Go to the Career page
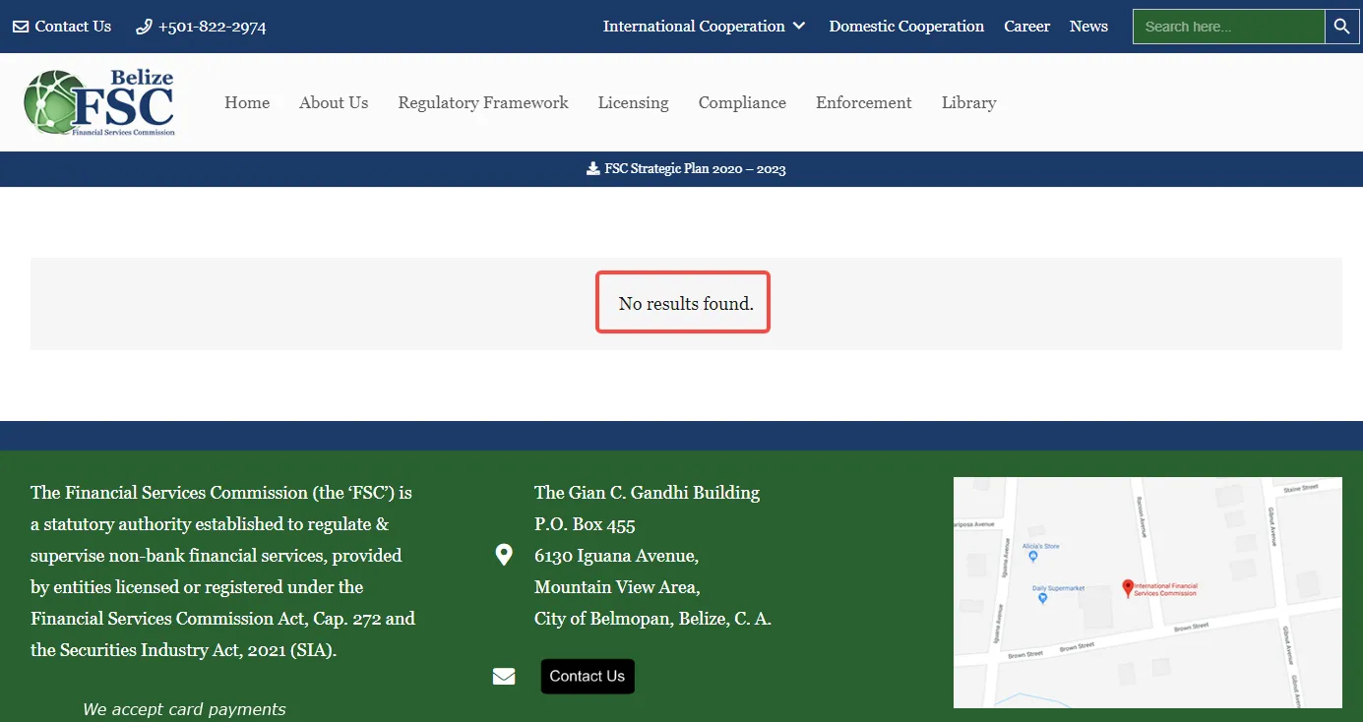Viewport: 1363px width, 722px height. (1026, 27)
